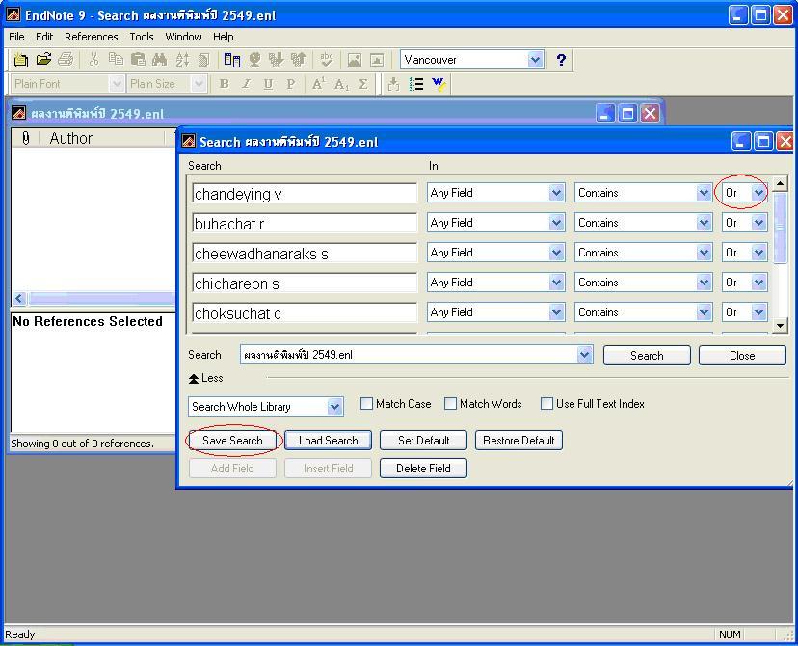This screenshot has width=798, height=646.
Task: Click the Copy Formatted icon
Action: click(204, 60)
